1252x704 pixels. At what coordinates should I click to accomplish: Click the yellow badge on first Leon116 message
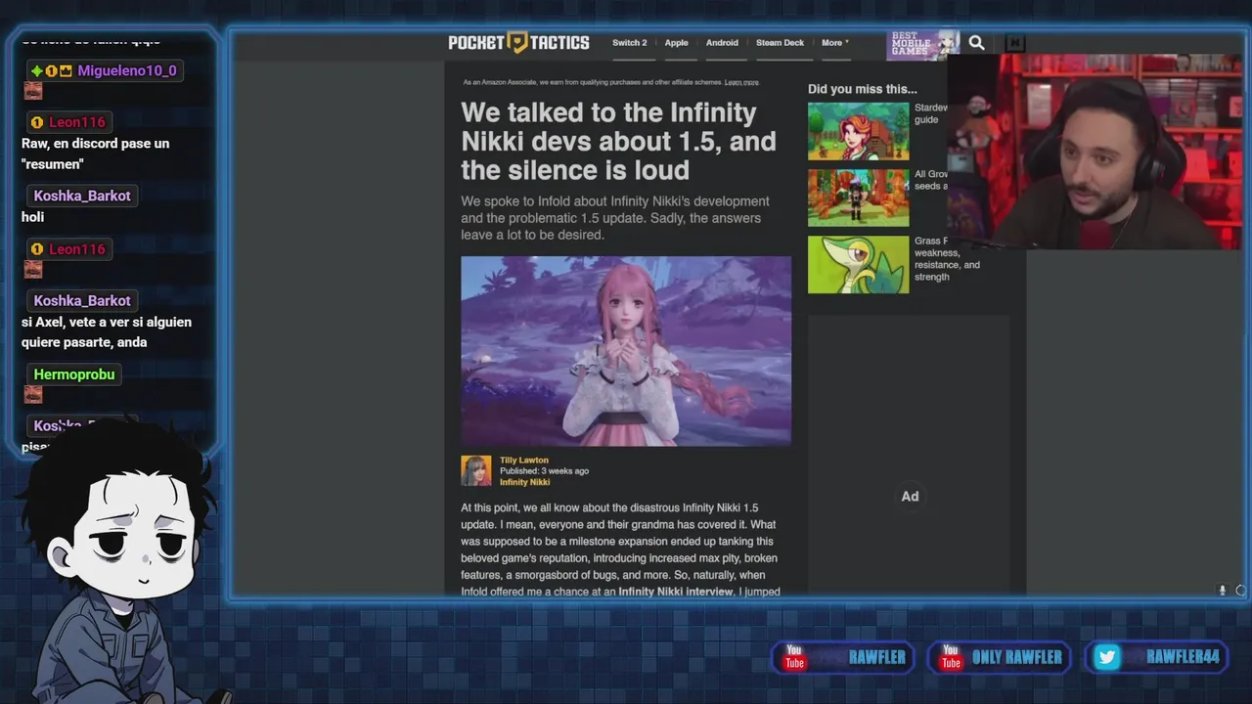(37, 122)
